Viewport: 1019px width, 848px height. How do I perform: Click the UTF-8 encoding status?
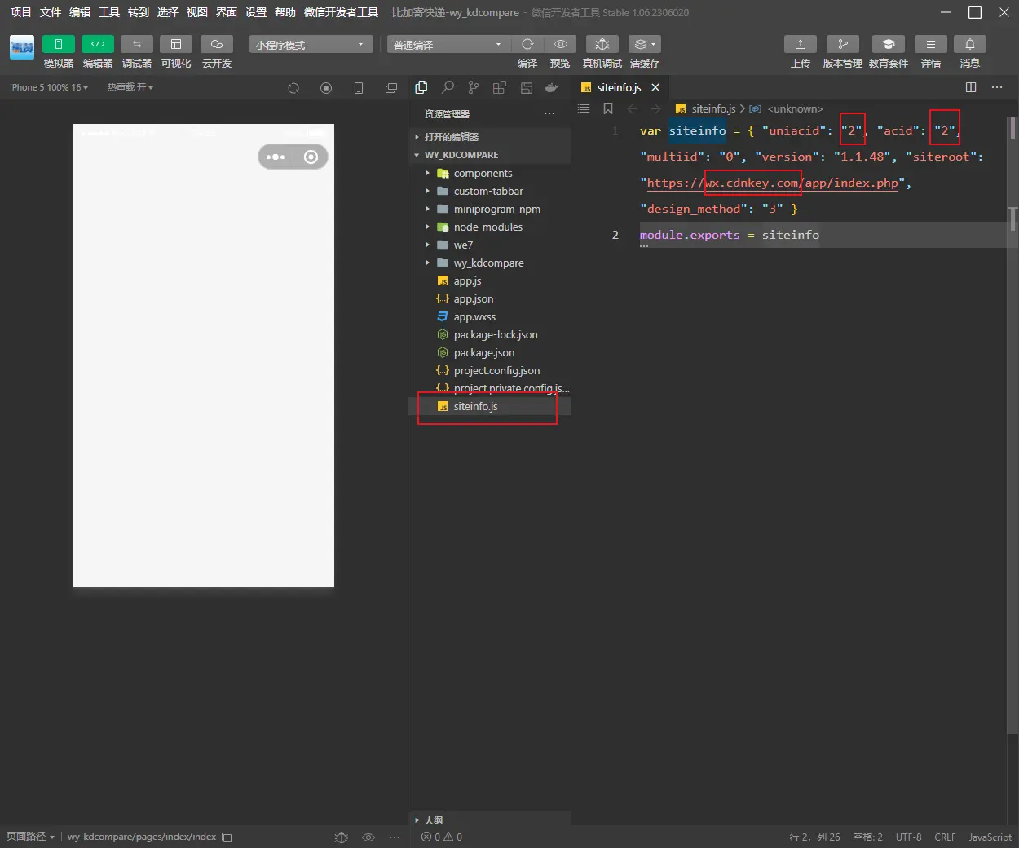pos(908,837)
